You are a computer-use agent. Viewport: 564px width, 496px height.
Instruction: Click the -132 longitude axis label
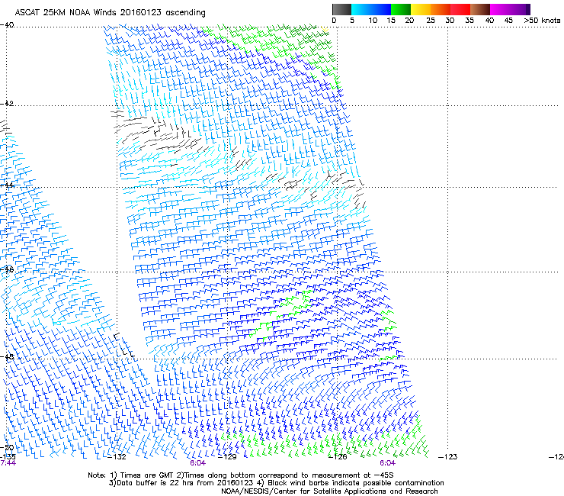(117, 457)
